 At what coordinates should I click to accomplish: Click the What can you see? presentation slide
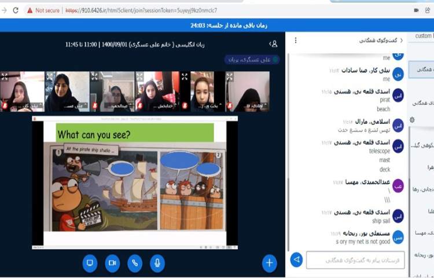pos(135,183)
